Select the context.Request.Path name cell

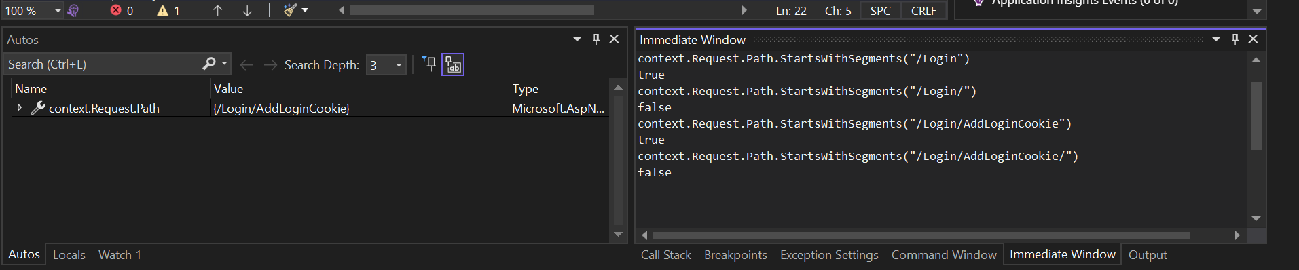[104, 109]
